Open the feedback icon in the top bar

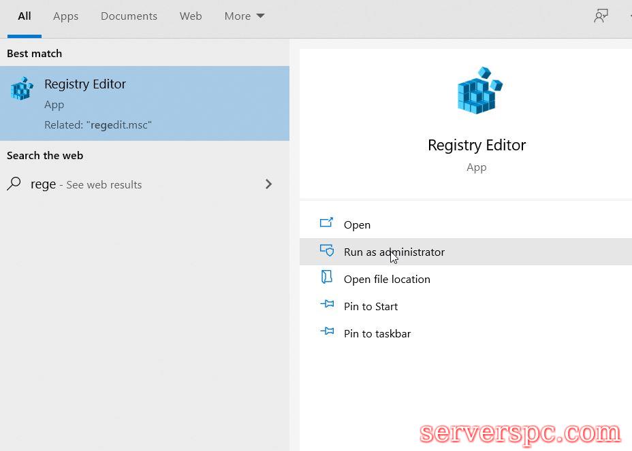click(x=601, y=16)
